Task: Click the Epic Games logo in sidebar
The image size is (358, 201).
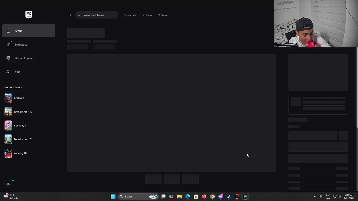Action: click(x=29, y=15)
